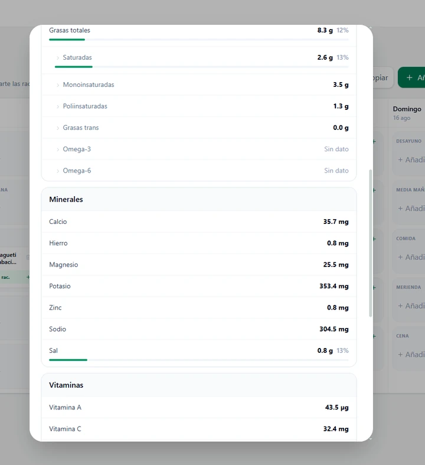Image resolution: width=425 pixels, height=465 pixels.
Task: Expand the Omega-6 chevron
Action: point(58,171)
